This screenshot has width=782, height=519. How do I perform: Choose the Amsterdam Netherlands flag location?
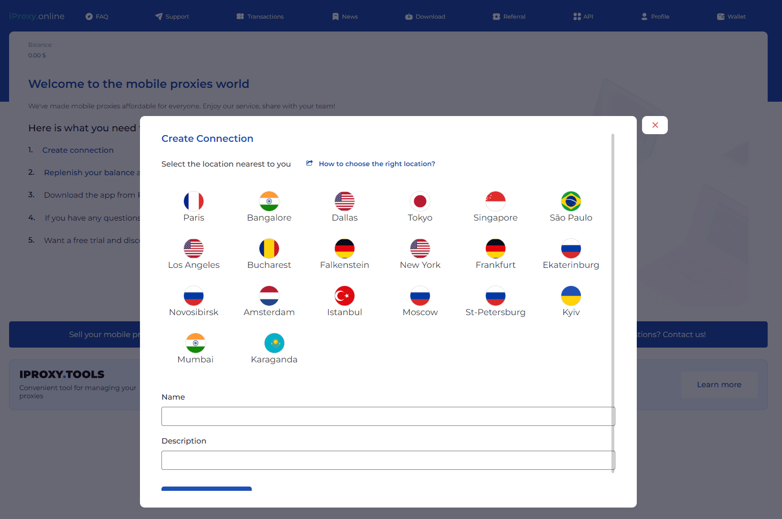tap(269, 296)
